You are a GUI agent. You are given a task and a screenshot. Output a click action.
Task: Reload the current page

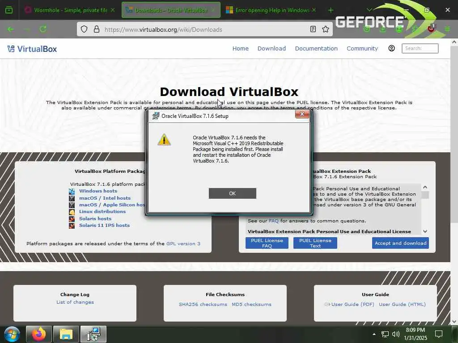point(43,29)
